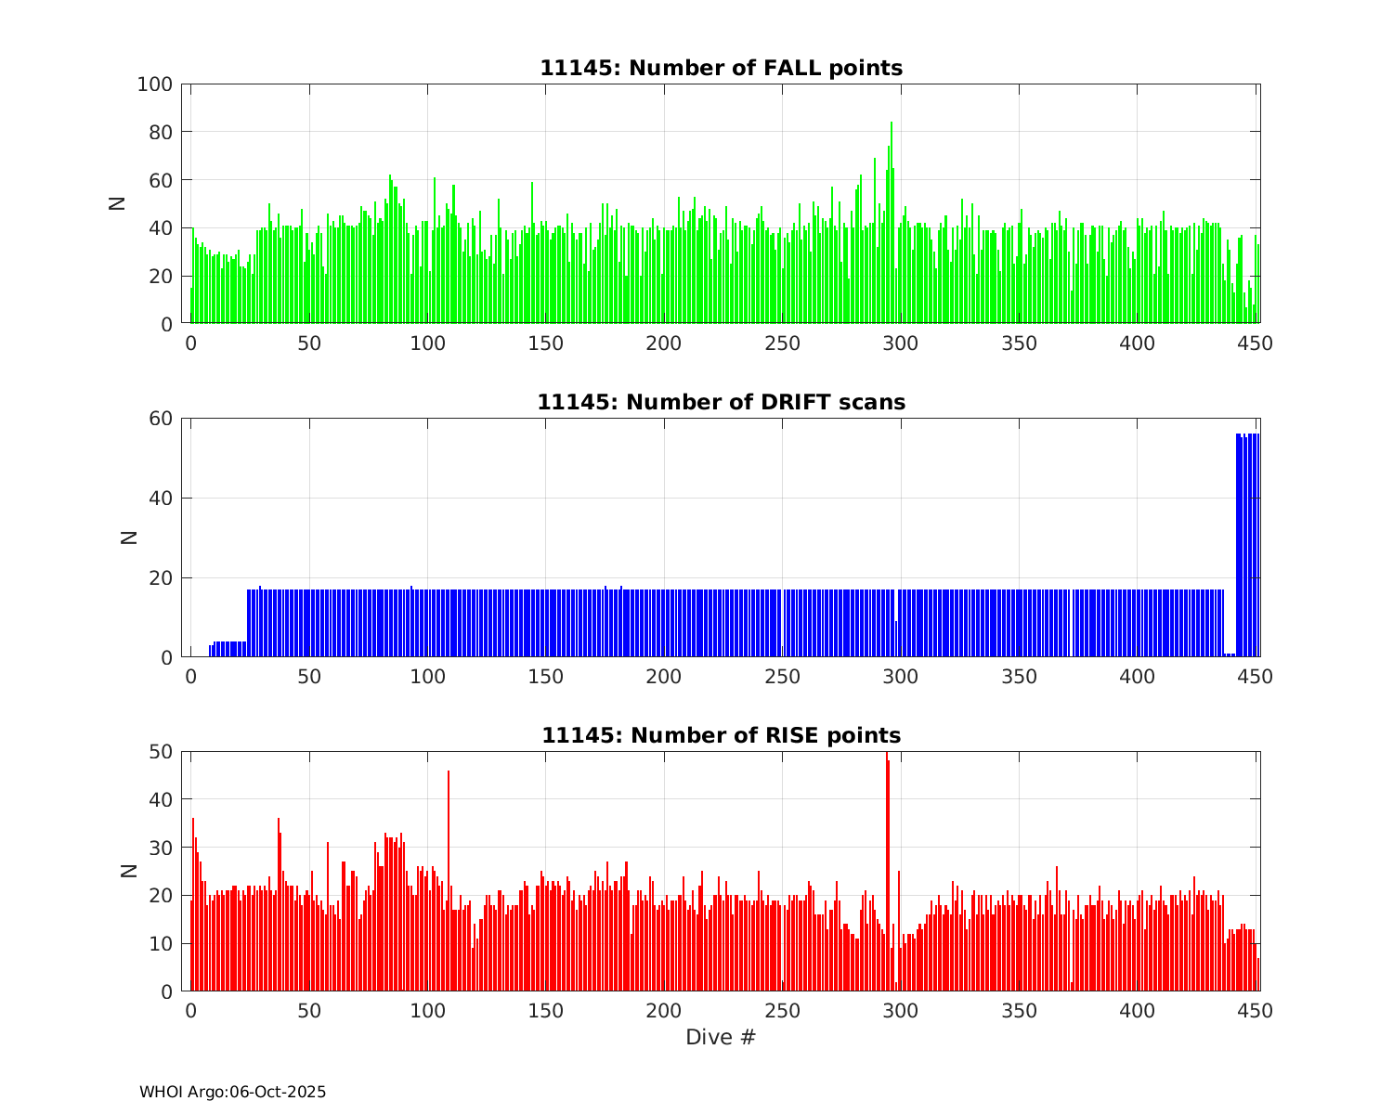Click the '50' y-axis tick on the RISE plot

tap(161, 751)
